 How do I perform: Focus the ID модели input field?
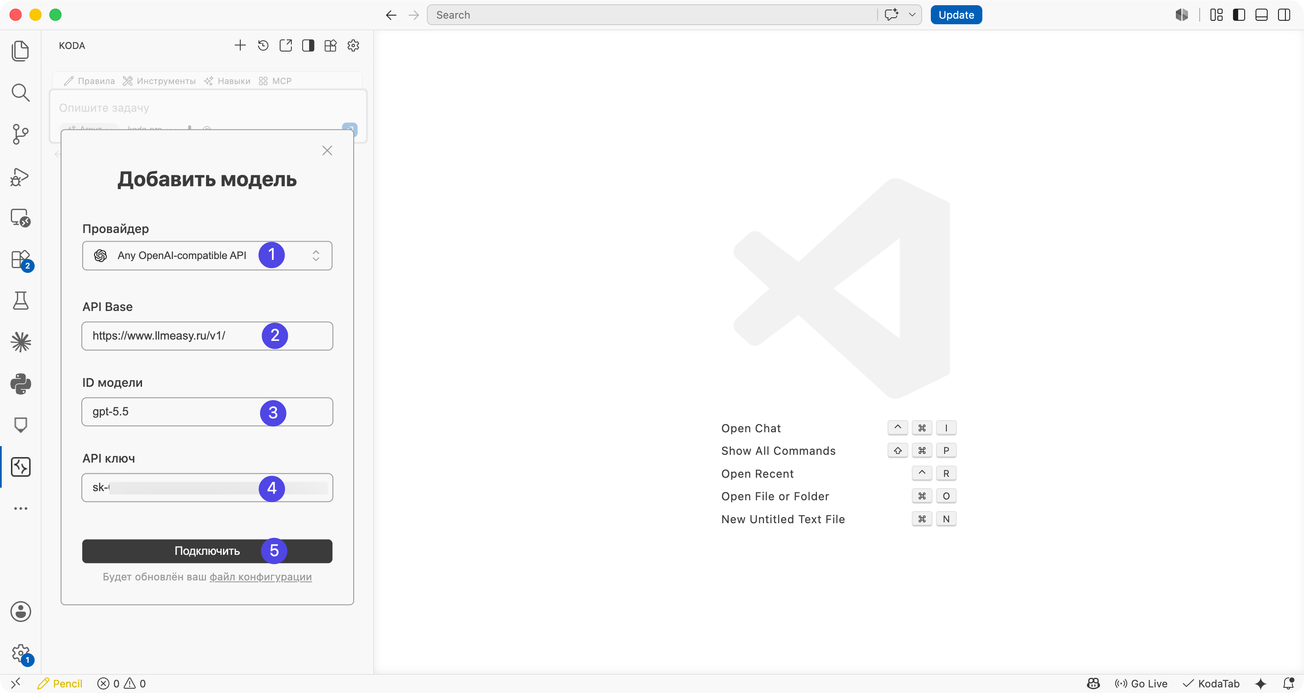[x=207, y=412]
